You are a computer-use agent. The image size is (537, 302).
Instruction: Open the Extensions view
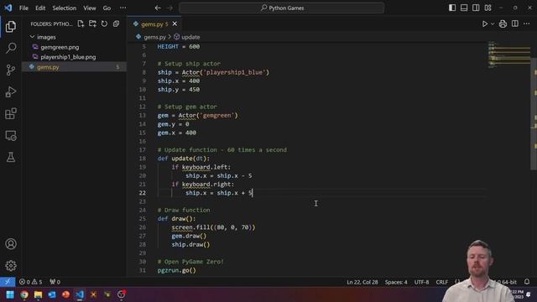point(11,114)
